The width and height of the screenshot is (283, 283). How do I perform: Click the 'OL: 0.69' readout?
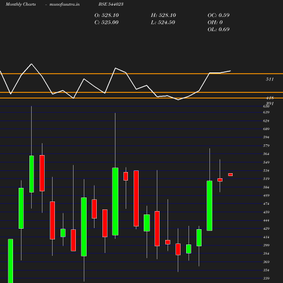click(218, 29)
